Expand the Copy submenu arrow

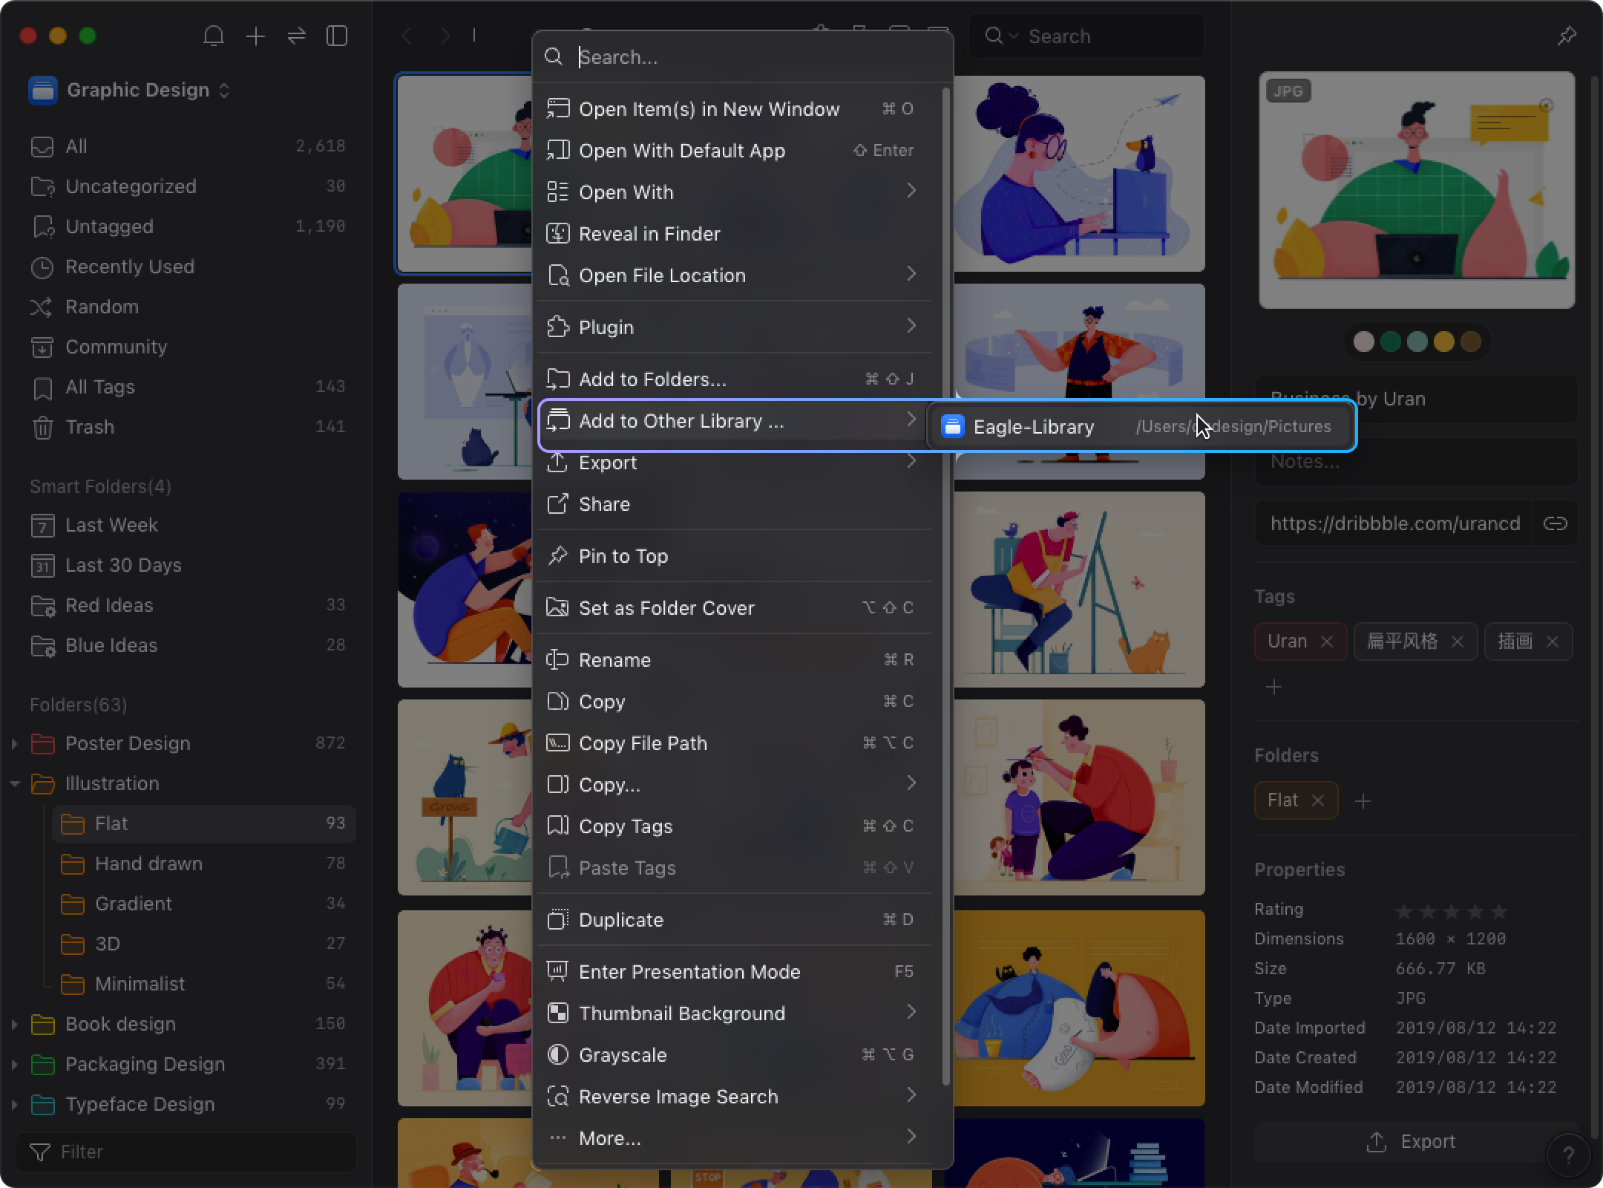(x=912, y=783)
